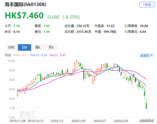Click the 2020/2/7 date axis label

coord(100,121)
